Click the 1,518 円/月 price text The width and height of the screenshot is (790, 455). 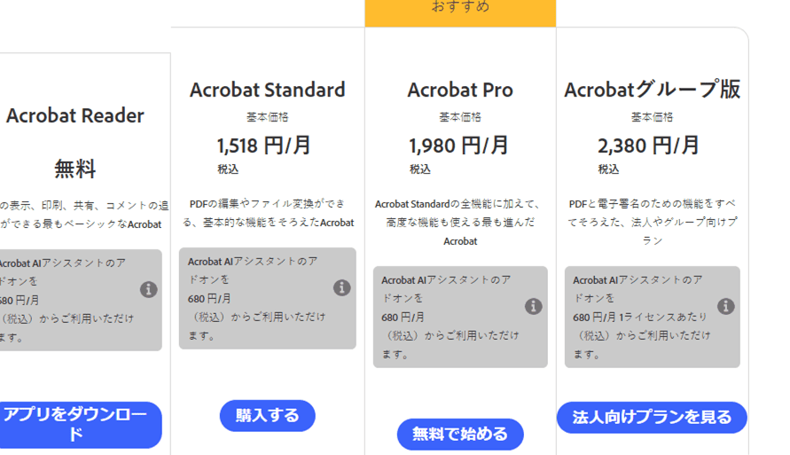click(x=263, y=145)
